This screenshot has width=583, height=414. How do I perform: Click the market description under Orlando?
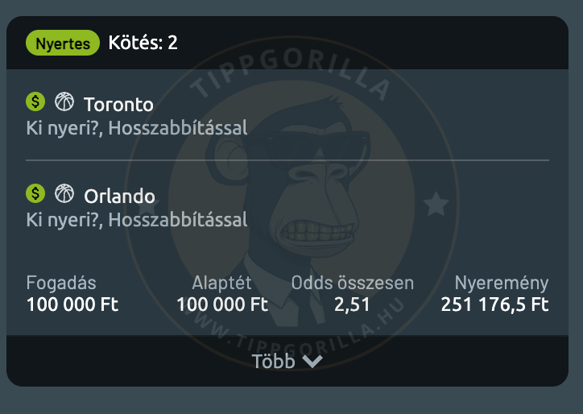137,219
